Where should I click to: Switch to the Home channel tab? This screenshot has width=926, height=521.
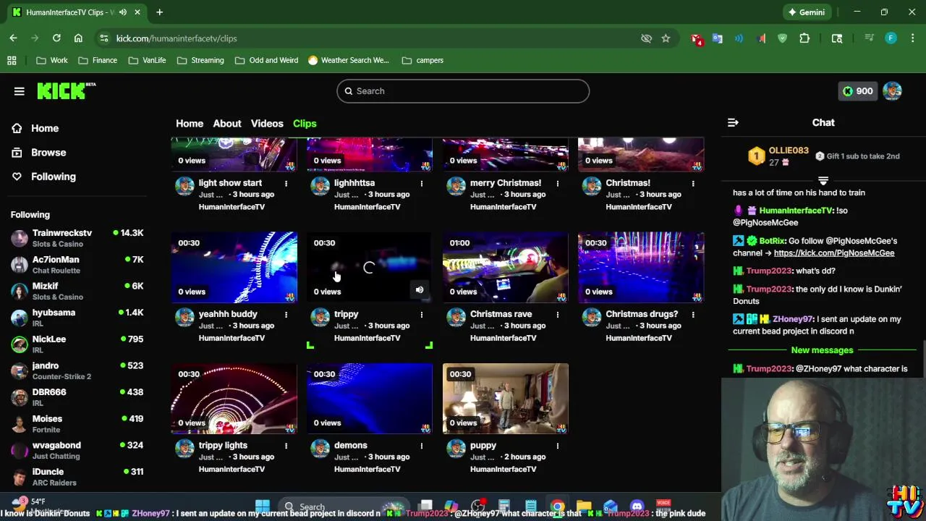click(x=190, y=124)
